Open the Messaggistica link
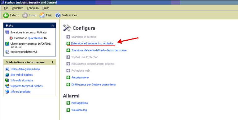The image size is (238, 120). pos(80,103)
